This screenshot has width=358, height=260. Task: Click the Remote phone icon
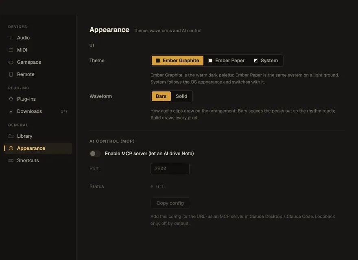11,74
